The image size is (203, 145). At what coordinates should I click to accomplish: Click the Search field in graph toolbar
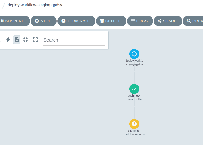coord(74,40)
